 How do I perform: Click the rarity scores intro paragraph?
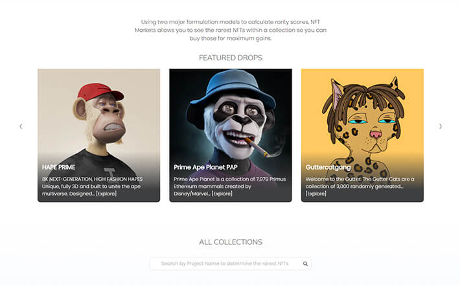[x=230, y=29]
